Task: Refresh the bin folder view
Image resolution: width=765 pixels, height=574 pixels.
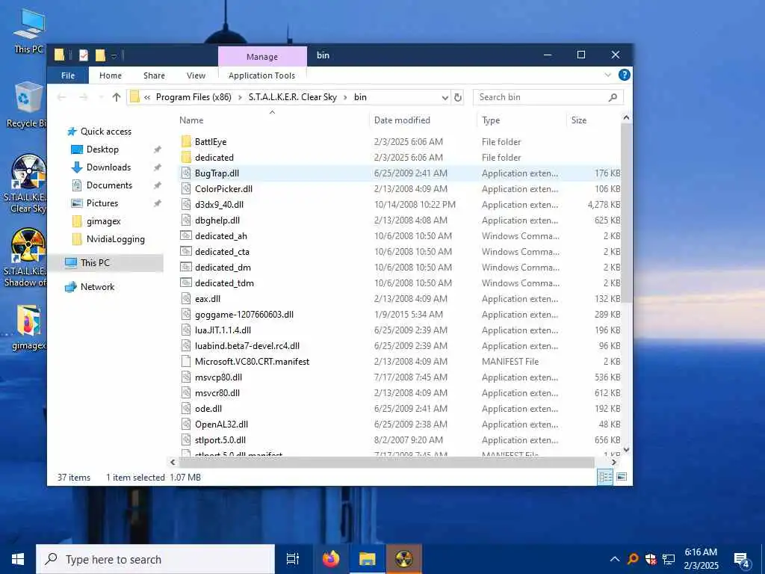Action: tap(458, 97)
